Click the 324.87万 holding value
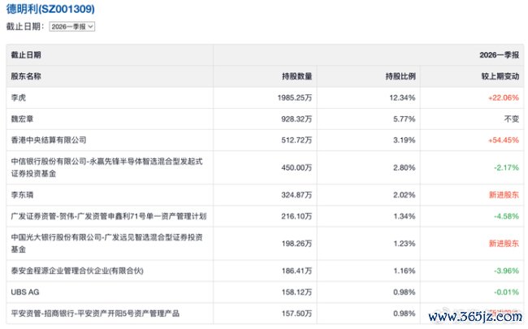The image size is (528, 329). [x=296, y=195]
